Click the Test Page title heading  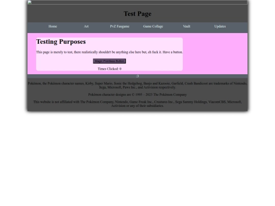[137, 14]
